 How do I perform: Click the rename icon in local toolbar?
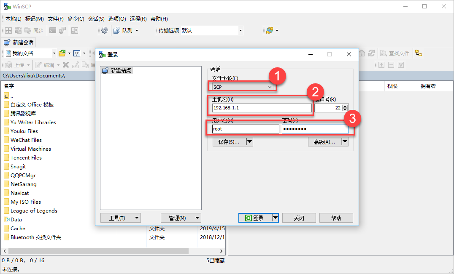(76, 65)
